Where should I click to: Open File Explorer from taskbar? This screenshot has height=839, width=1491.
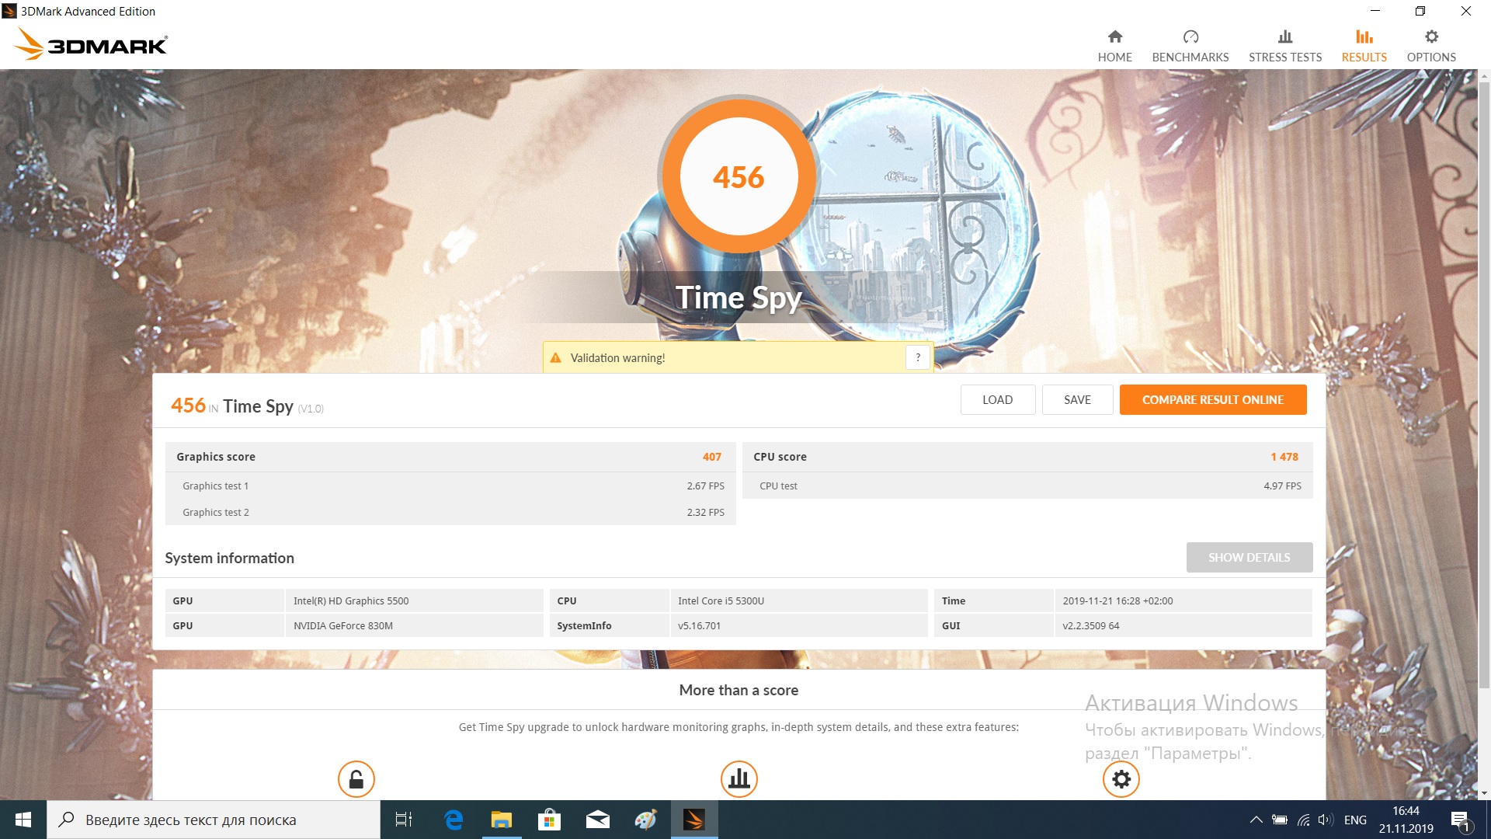[502, 820]
